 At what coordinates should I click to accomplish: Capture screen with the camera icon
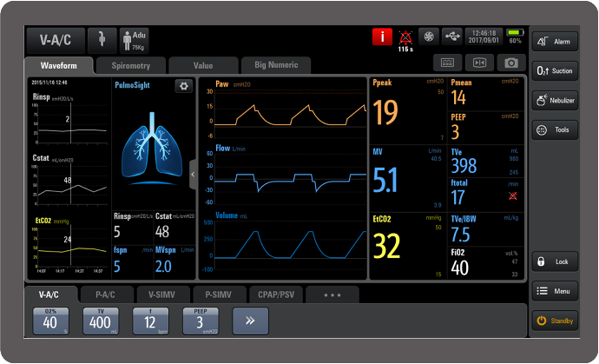click(510, 63)
